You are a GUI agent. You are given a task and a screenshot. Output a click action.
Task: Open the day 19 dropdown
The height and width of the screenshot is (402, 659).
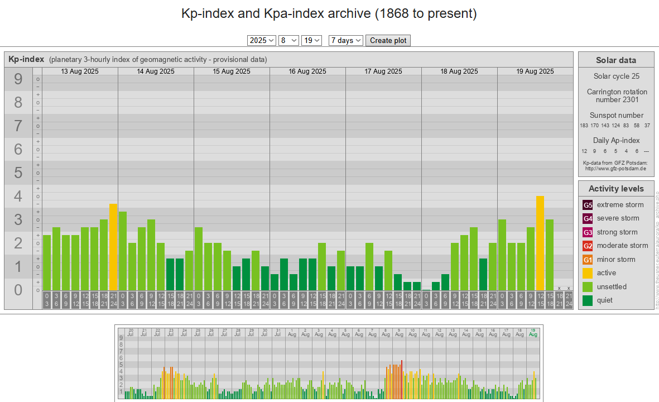pyautogui.click(x=311, y=40)
